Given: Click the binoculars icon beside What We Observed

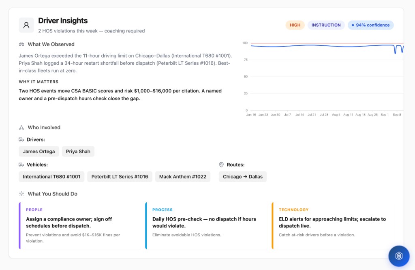Looking at the screenshot, I should 21,44.
